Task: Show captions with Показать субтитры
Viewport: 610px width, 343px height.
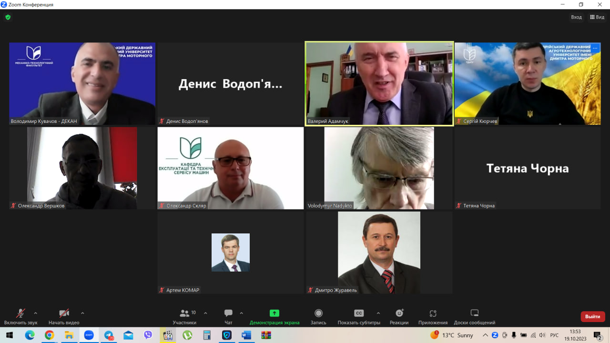Action: (x=359, y=317)
